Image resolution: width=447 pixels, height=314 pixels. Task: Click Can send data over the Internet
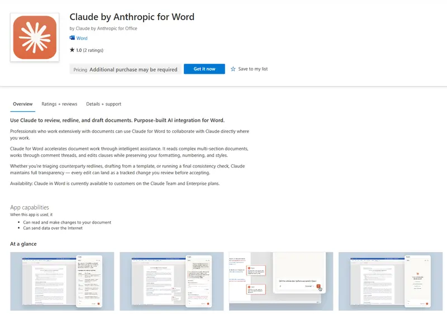tap(53, 228)
